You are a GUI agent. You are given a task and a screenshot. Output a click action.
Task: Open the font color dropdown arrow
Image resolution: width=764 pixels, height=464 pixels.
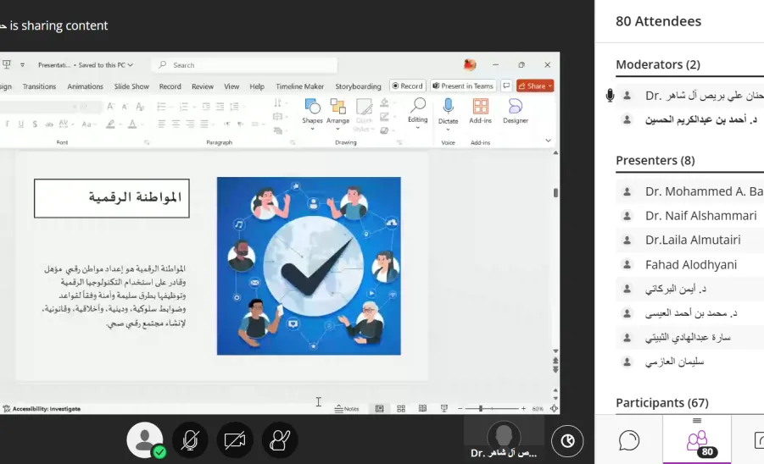142,125
